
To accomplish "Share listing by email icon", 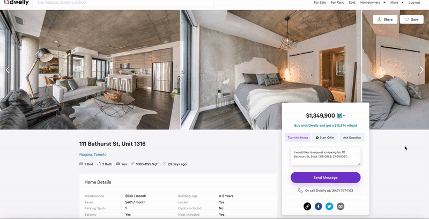I will (x=341, y=207).
